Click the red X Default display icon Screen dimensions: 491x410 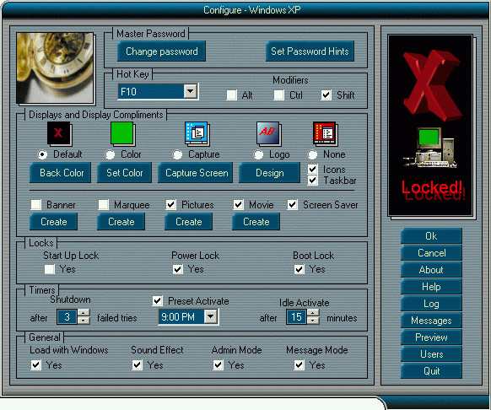pos(59,133)
